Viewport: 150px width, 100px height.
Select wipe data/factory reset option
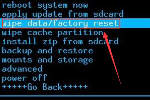point(60,23)
